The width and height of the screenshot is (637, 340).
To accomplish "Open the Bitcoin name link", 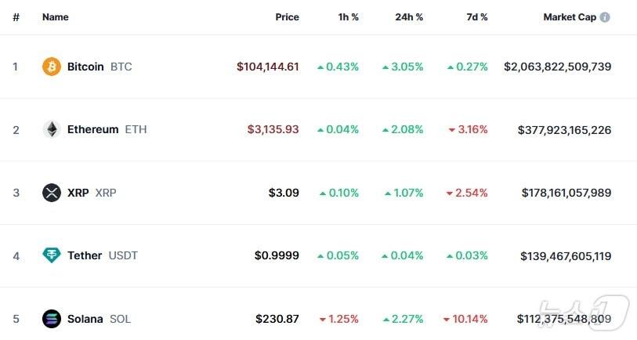I will 85,67.
